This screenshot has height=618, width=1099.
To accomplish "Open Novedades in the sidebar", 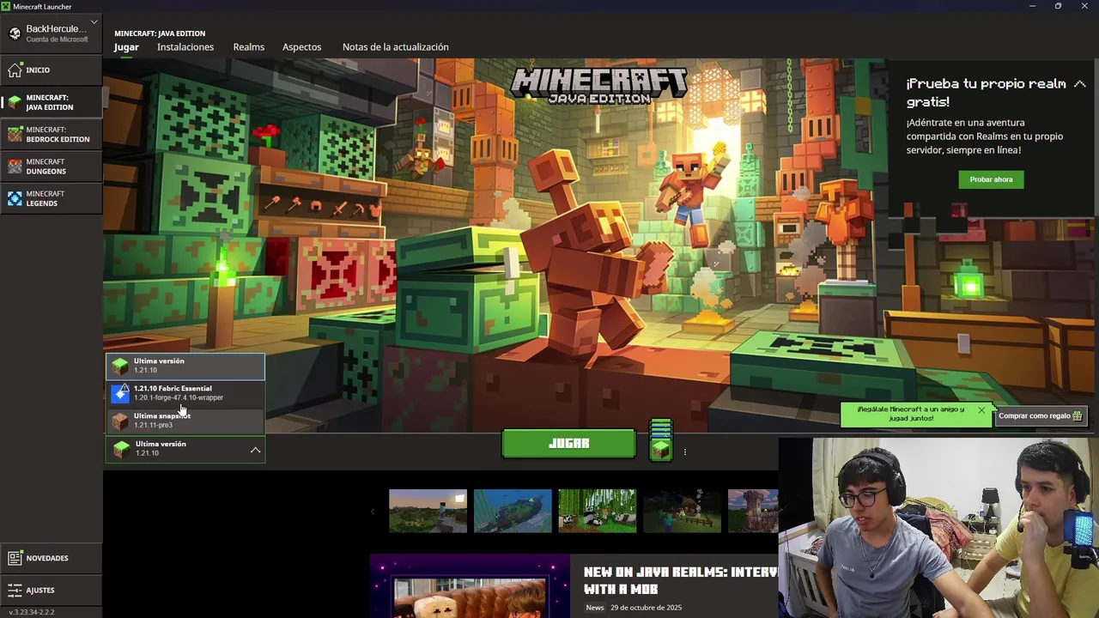I will [x=52, y=558].
